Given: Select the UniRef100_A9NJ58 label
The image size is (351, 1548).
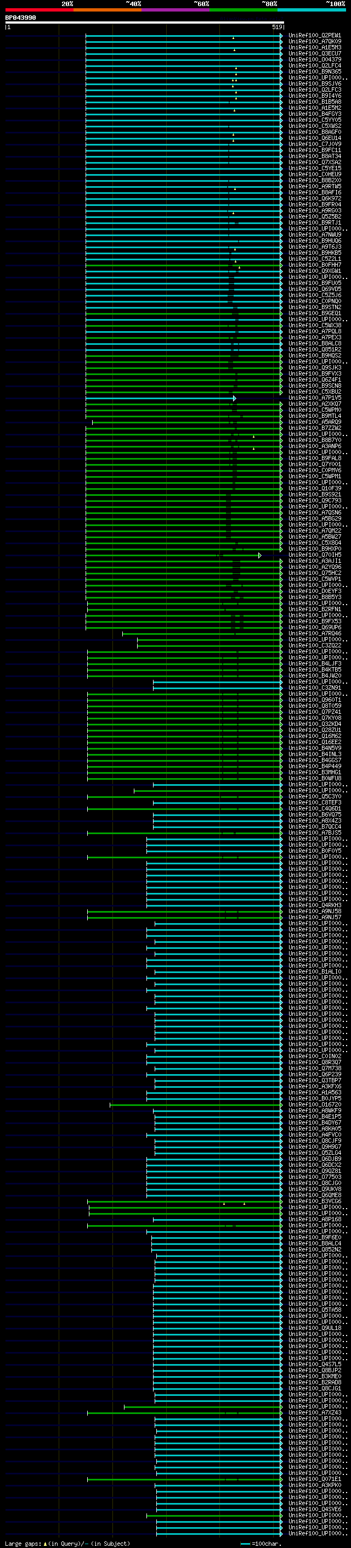Looking at the screenshot, I should pyautogui.click(x=315, y=912).
